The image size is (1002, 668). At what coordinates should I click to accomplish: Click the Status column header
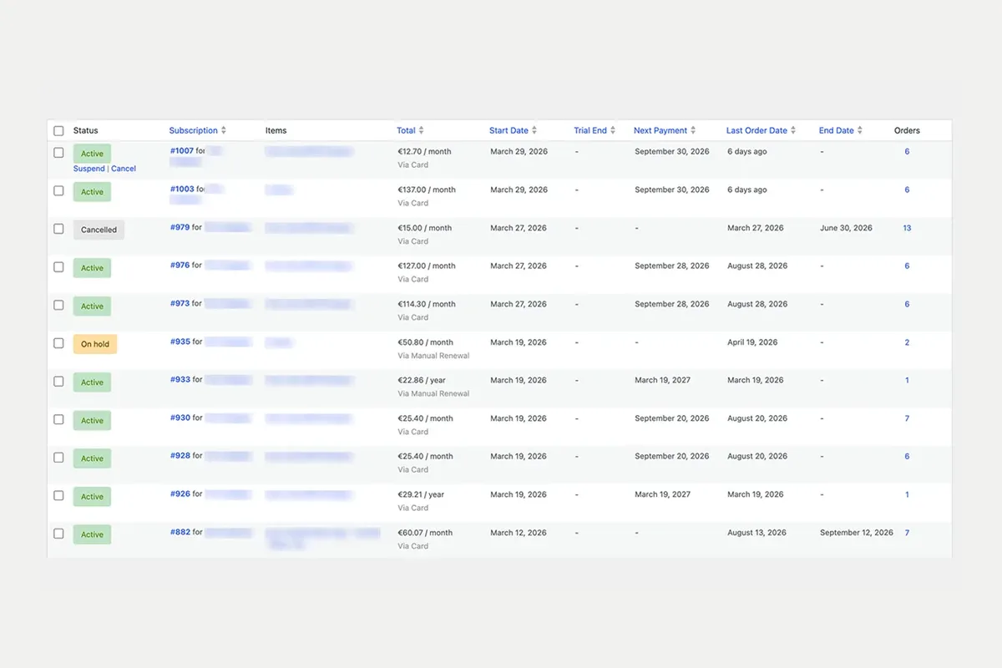coord(86,130)
